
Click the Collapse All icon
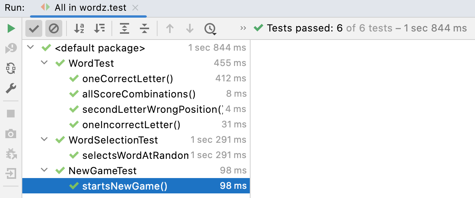point(144,28)
